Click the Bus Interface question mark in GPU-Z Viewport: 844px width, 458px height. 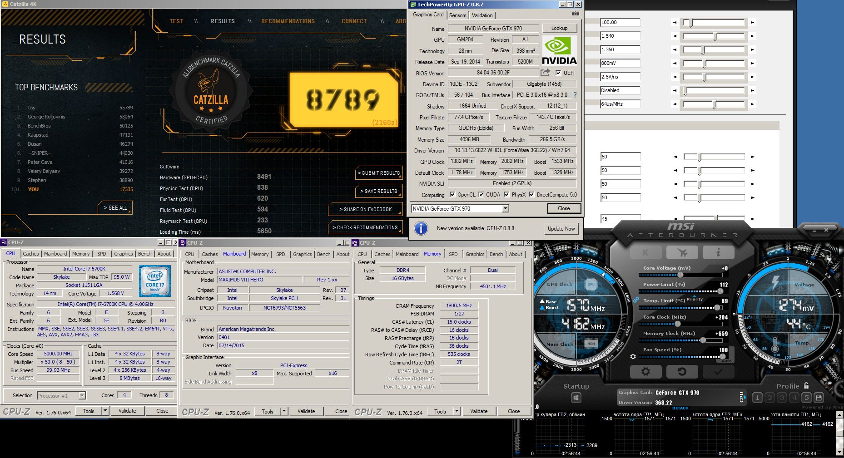click(x=575, y=95)
